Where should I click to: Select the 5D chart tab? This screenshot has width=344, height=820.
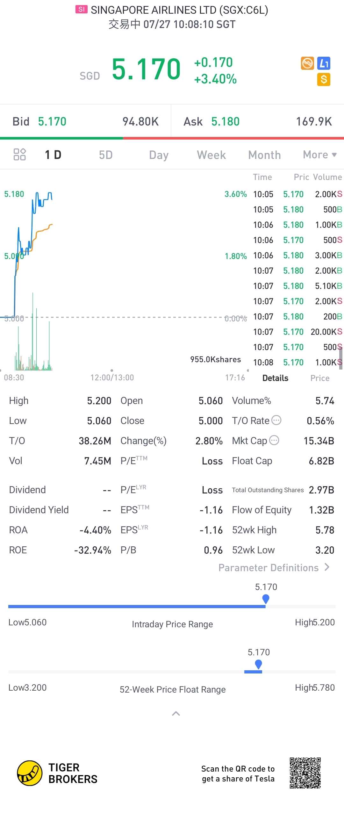coord(106,155)
